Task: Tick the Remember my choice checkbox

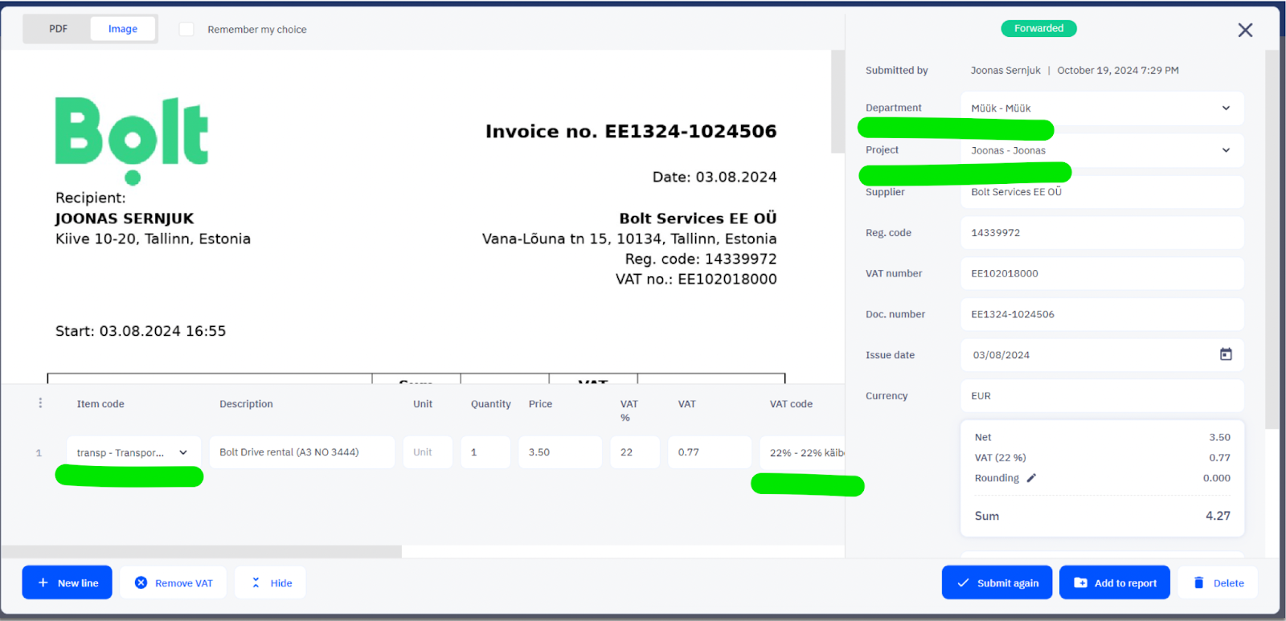Action: [186, 30]
